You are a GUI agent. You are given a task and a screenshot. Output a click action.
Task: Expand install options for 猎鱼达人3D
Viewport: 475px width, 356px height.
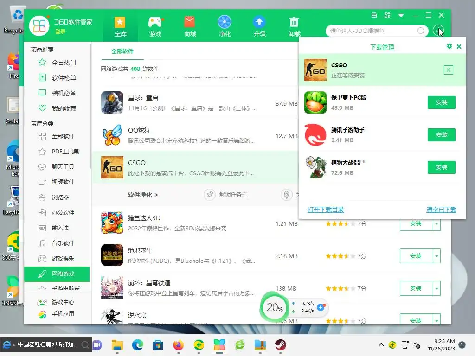click(x=436, y=223)
